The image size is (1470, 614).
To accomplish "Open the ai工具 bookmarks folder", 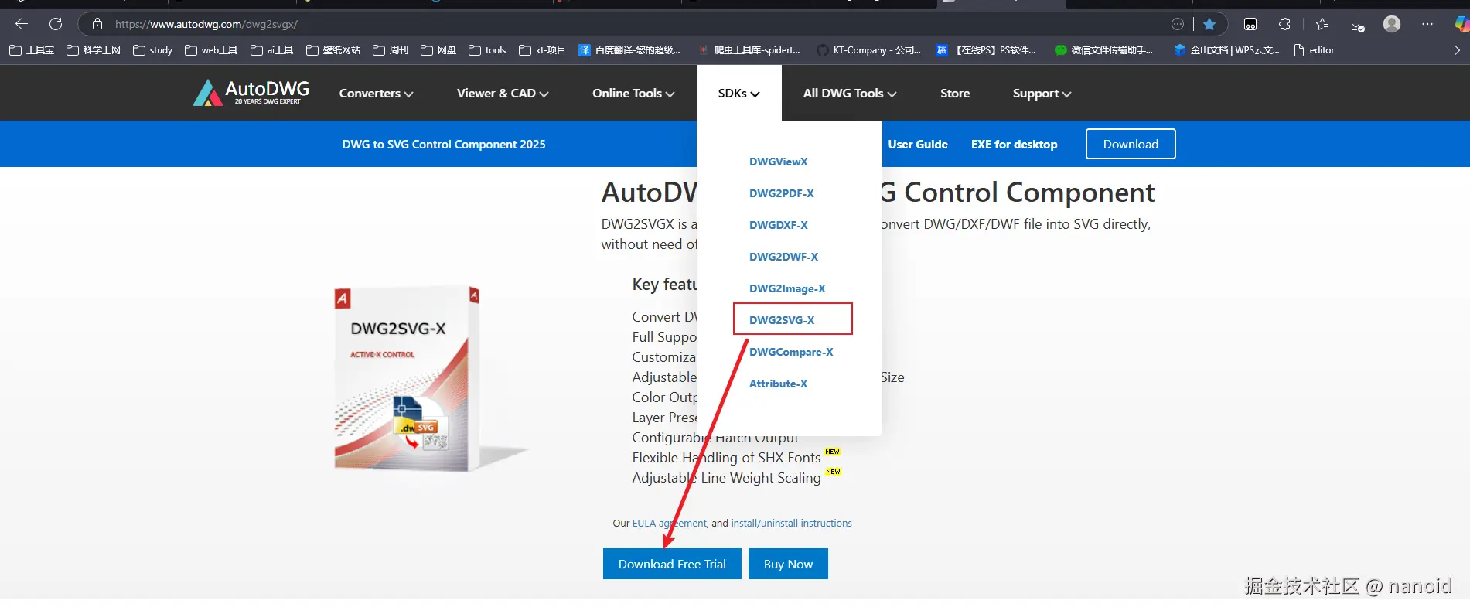I will pos(271,50).
